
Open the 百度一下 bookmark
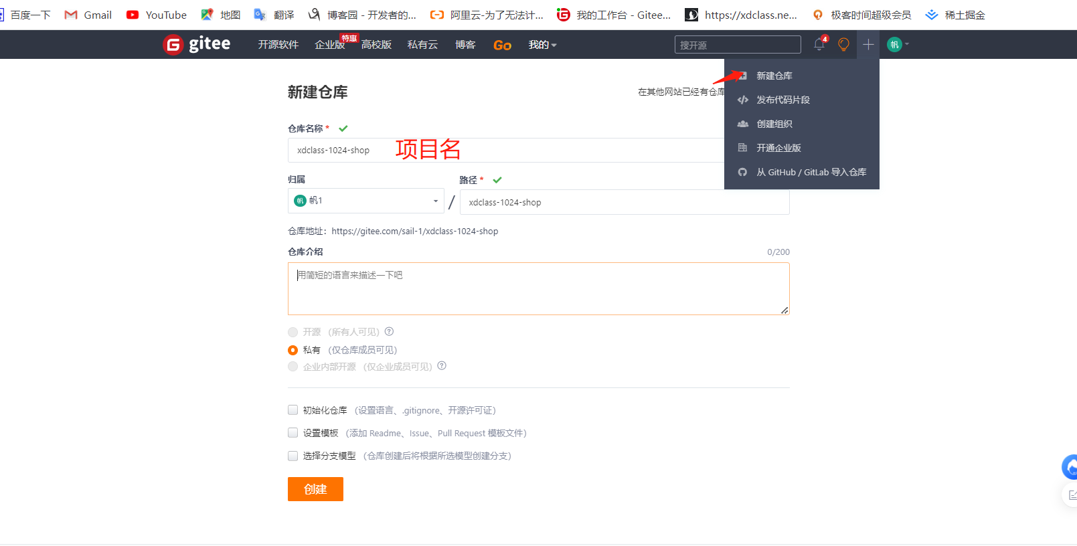tap(25, 15)
